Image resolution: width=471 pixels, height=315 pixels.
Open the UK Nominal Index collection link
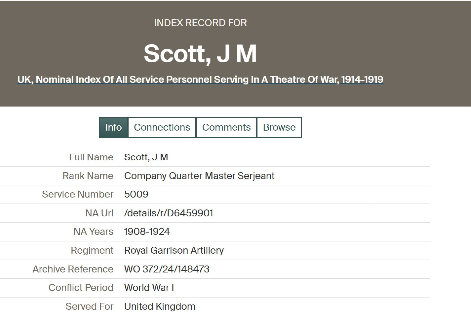pos(200,79)
